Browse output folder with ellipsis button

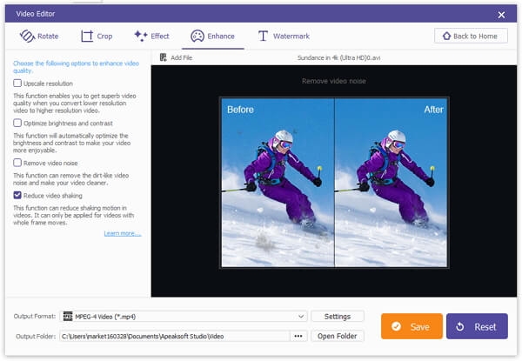point(298,336)
